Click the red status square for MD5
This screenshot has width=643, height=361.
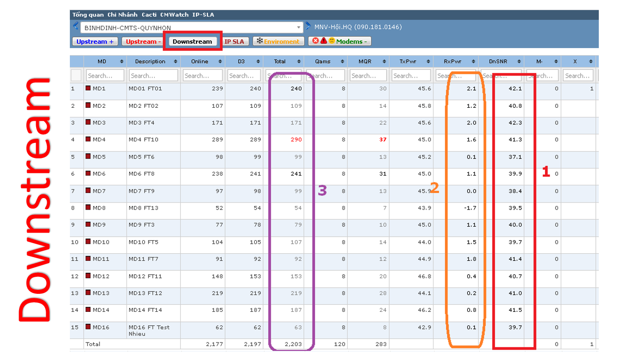click(88, 156)
